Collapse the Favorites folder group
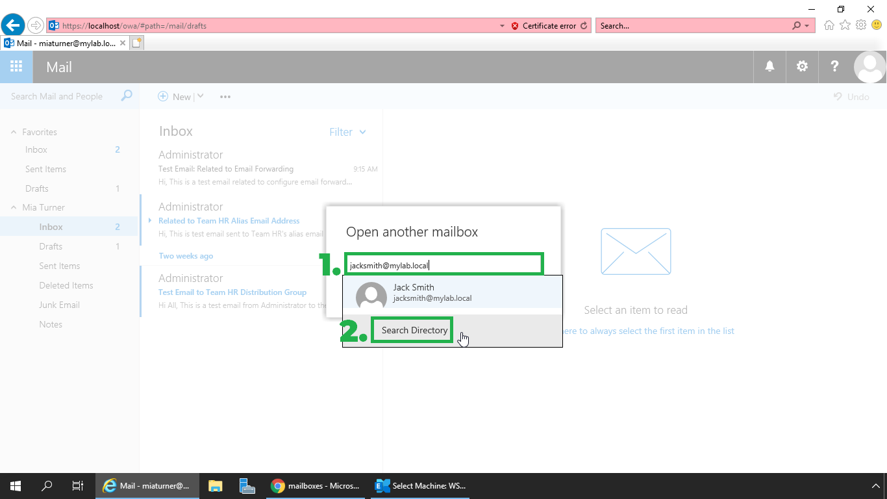The height and width of the screenshot is (499, 887). click(14, 132)
